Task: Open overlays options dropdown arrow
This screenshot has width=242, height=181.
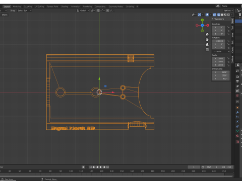Action: (210, 15)
